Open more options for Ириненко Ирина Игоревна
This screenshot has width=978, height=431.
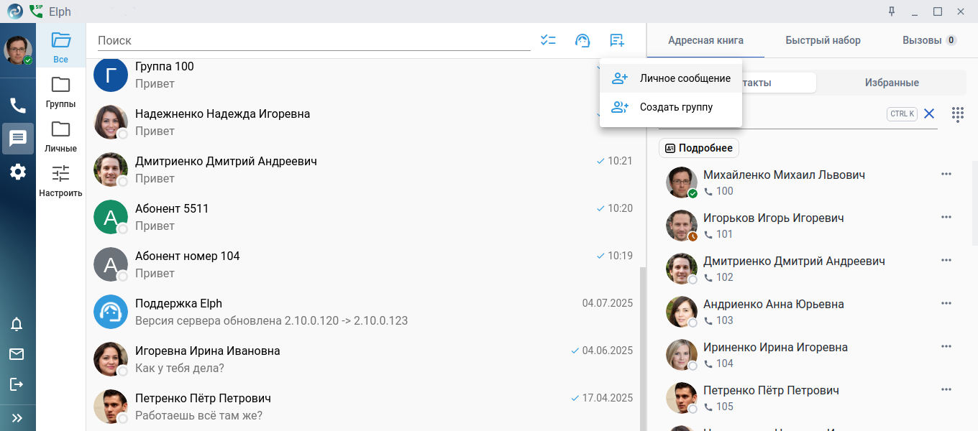pos(946,346)
